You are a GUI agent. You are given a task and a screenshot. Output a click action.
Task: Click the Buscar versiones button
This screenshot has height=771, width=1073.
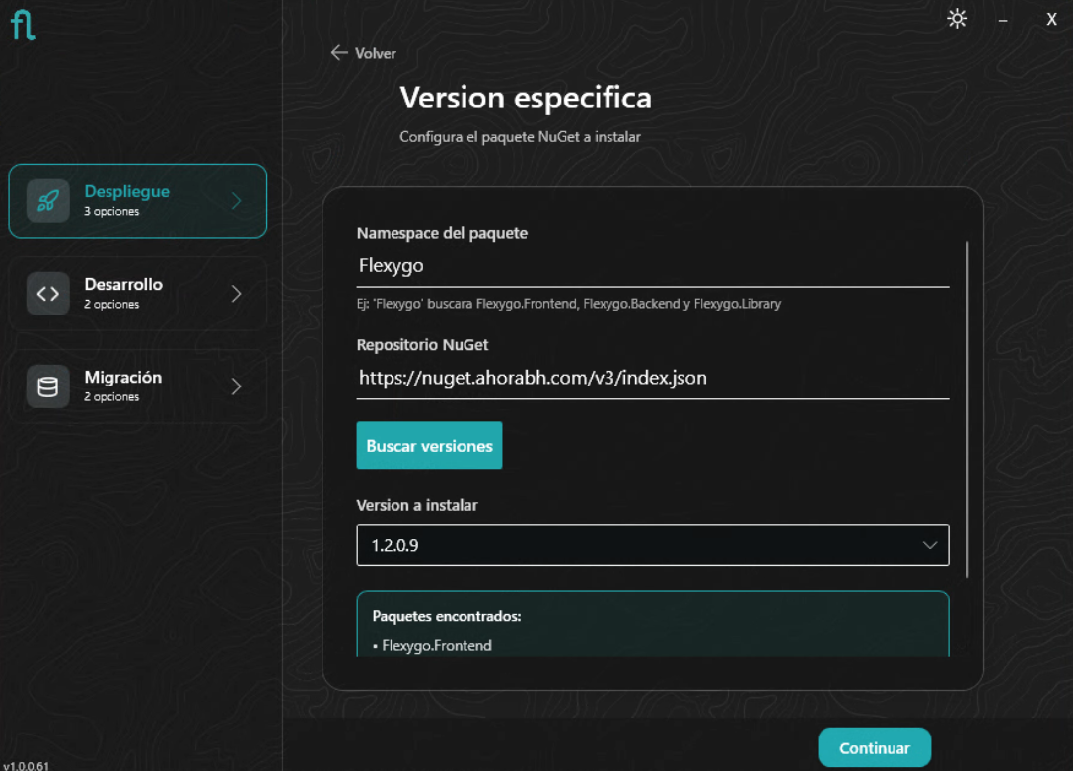[x=429, y=446]
